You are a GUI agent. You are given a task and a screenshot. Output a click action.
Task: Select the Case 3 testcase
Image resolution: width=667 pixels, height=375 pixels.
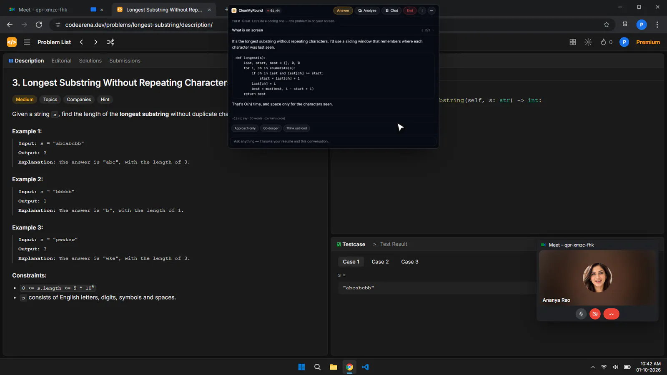coord(410,262)
